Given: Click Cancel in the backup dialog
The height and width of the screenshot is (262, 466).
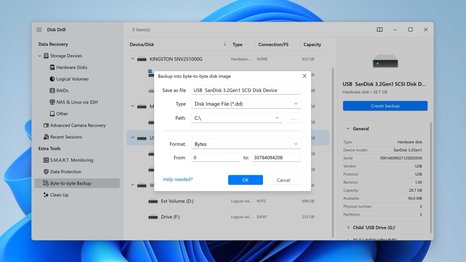Looking at the screenshot, I should click(284, 180).
